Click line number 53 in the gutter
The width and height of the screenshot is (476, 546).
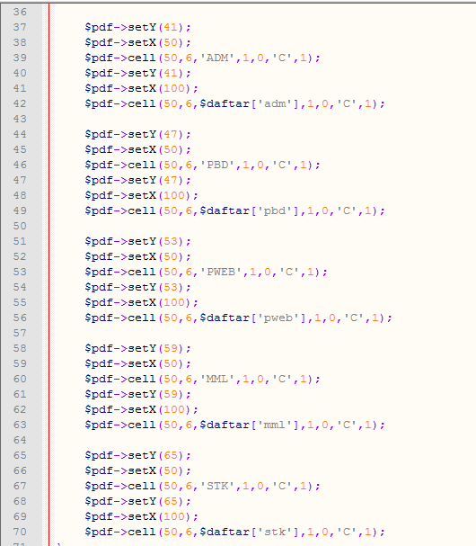(20, 272)
